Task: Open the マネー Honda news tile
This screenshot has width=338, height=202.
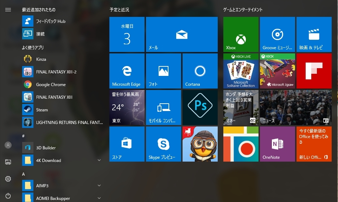Action: pos(241,107)
